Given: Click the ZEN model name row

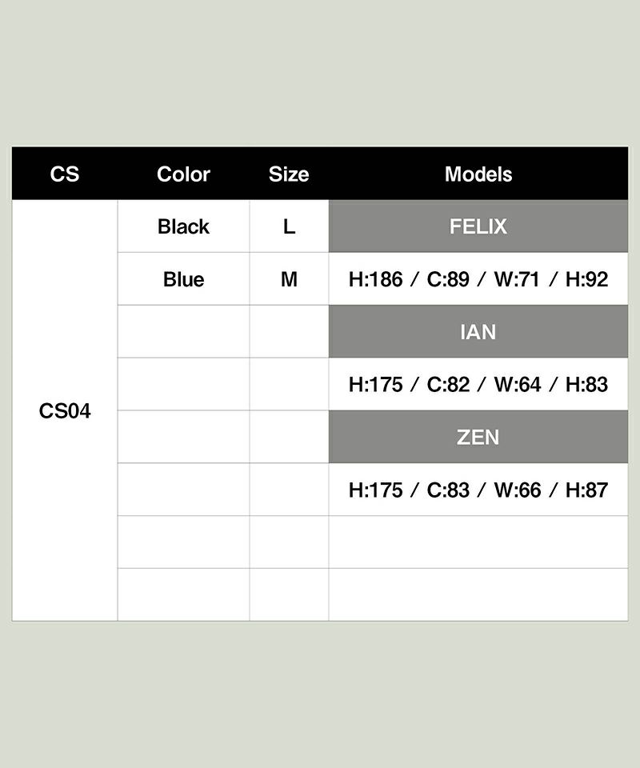Looking at the screenshot, I should click(478, 437).
